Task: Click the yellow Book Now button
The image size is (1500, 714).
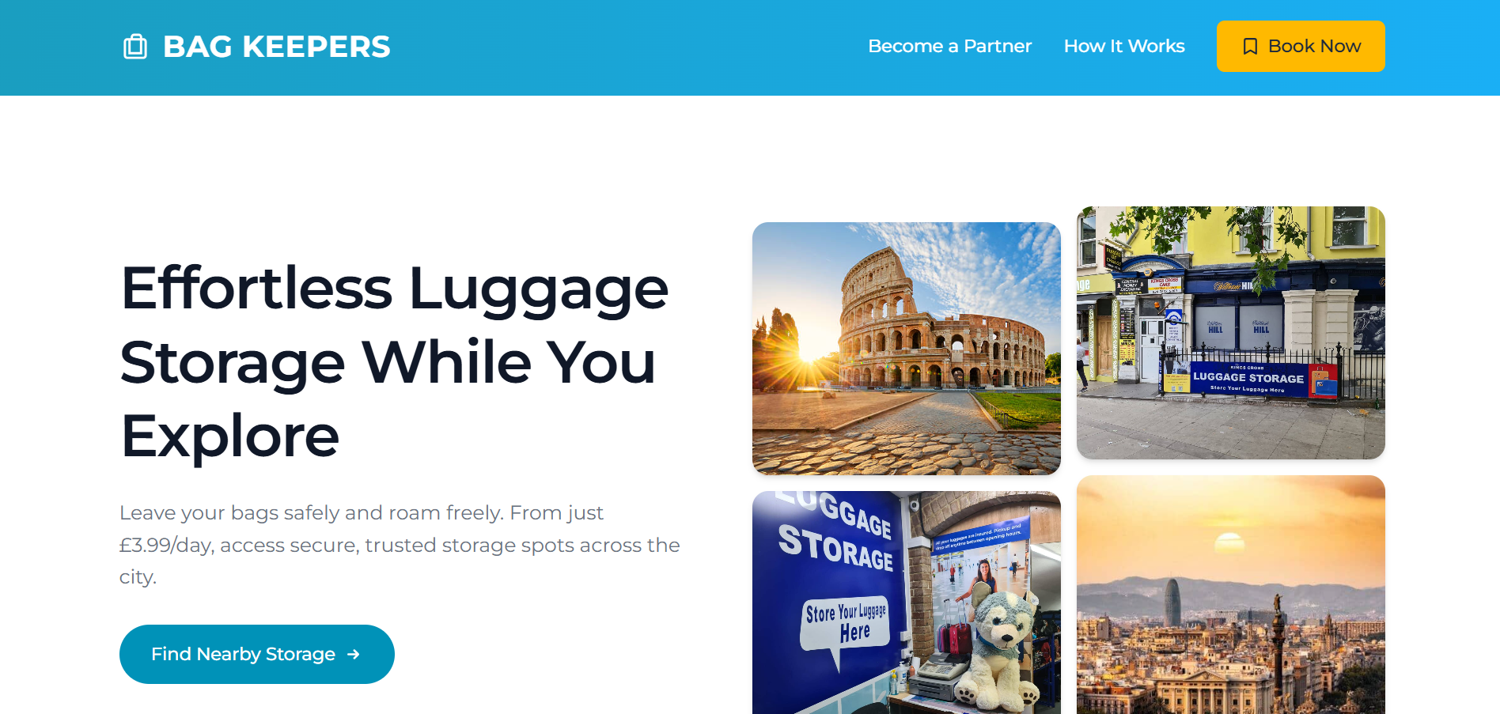Action: tap(1301, 47)
